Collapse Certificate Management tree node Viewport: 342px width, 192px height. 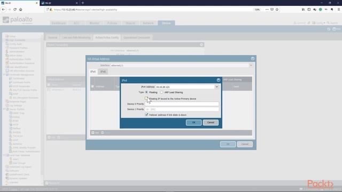coord(4,75)
